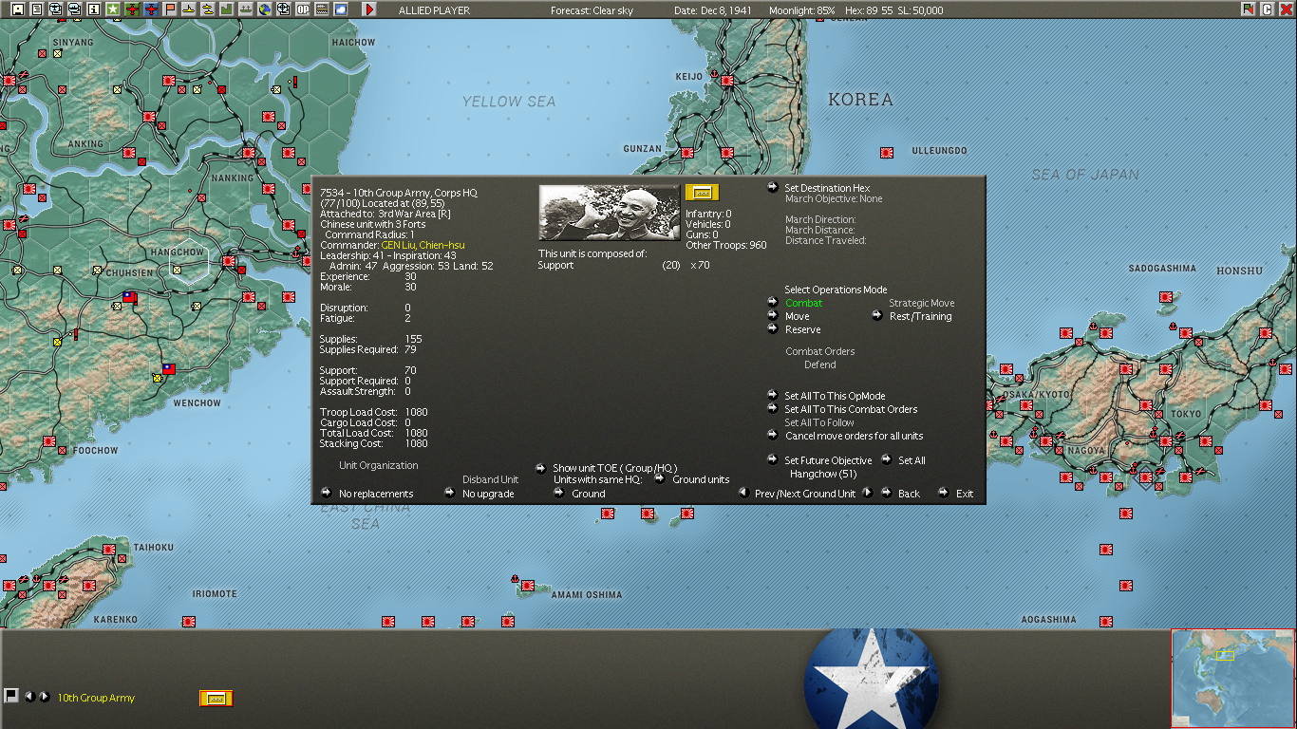Open the info 'i' toolbar icon
The image size is (1297, 729).
[x=93, y=9]
